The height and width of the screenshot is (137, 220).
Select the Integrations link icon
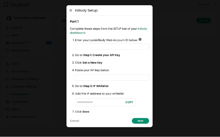click(8, 94)
